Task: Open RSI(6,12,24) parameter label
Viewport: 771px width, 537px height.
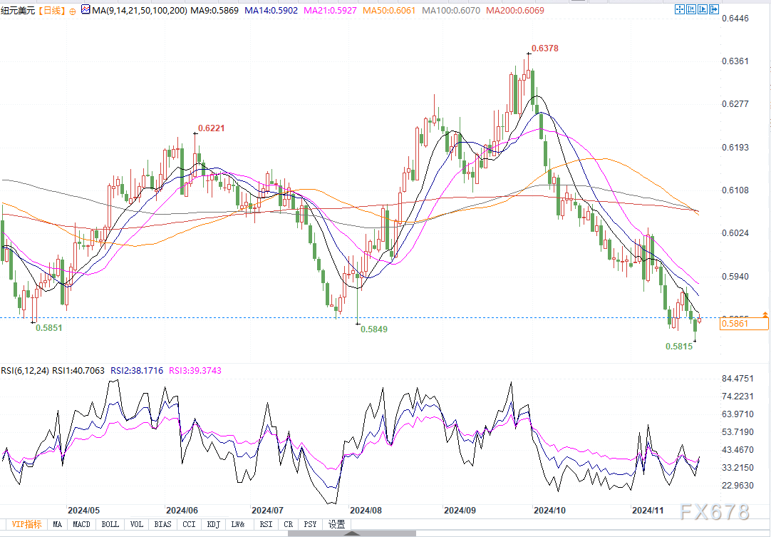Action: [x=25, y=371]
